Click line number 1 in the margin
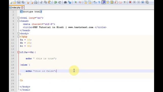The height and width of the screenshot is (92, 163). coord(13,12)
